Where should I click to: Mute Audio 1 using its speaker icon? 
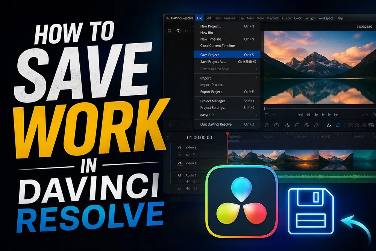tap(188, 181)
